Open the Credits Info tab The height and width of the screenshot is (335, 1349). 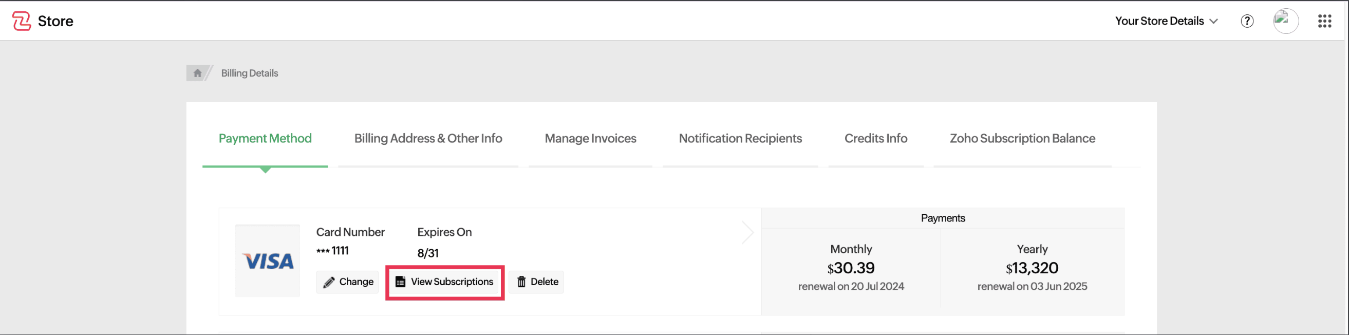tap(875, 138)
